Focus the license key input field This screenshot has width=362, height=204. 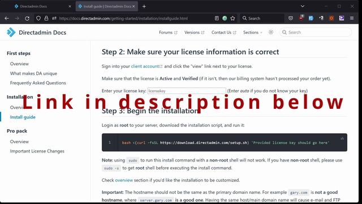pyautogui.click(x=187, y=91)
